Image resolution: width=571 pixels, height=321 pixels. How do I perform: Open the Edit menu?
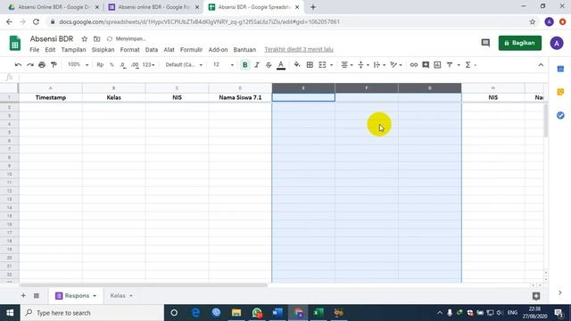50,50
